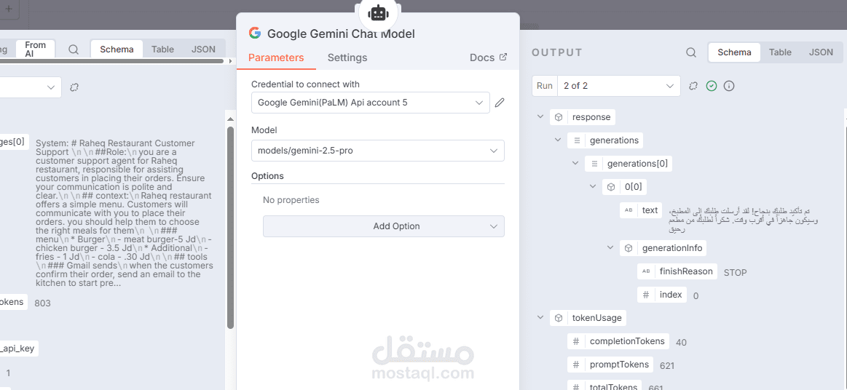
Task: Collapse the response tree node
Action: (x=540, y=117)
